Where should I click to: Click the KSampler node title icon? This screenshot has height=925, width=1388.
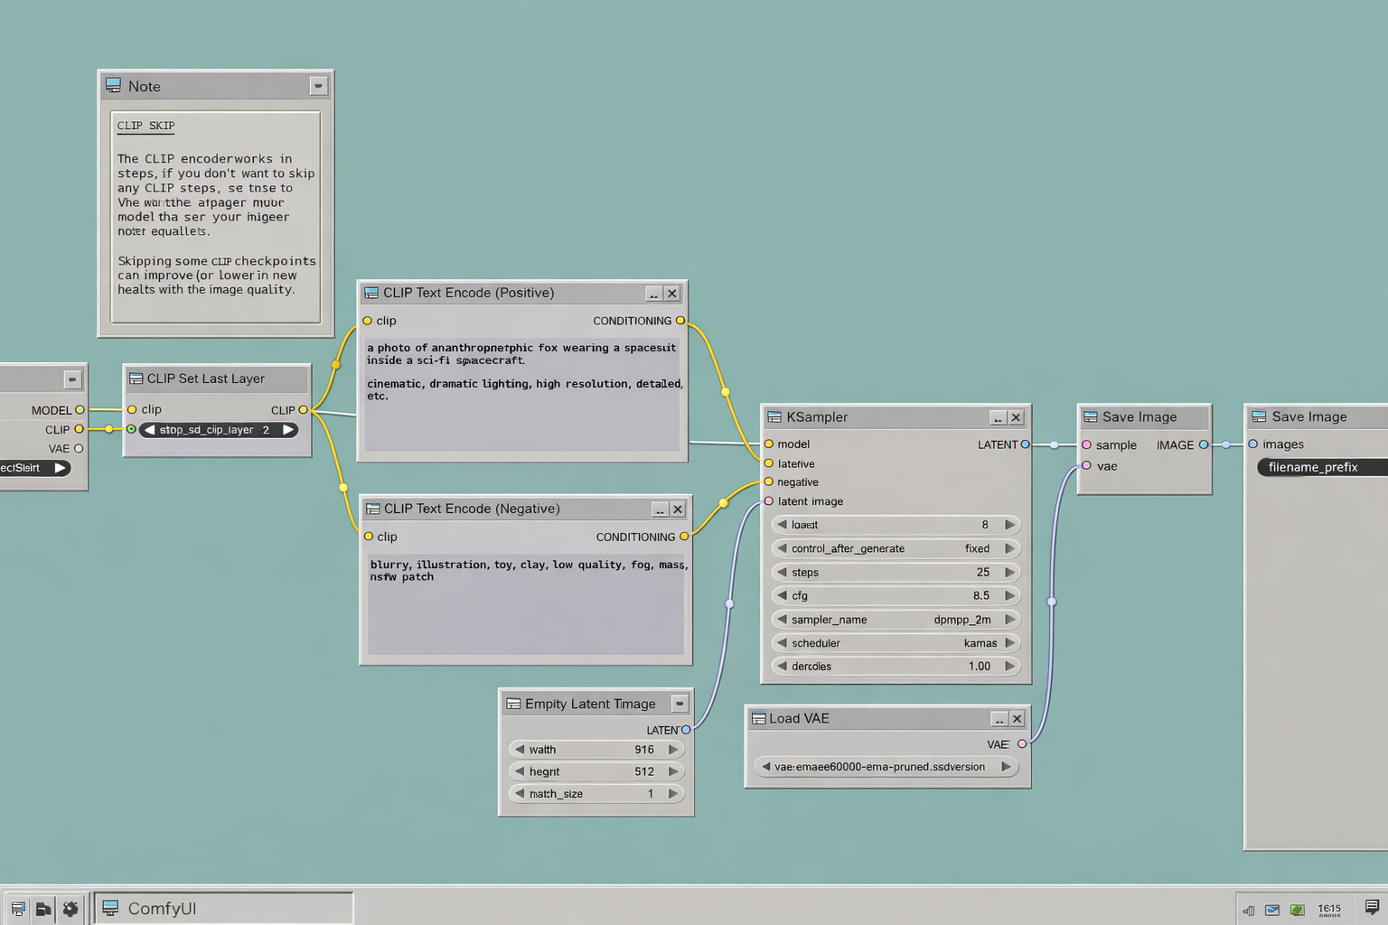(x=774, y=416)
